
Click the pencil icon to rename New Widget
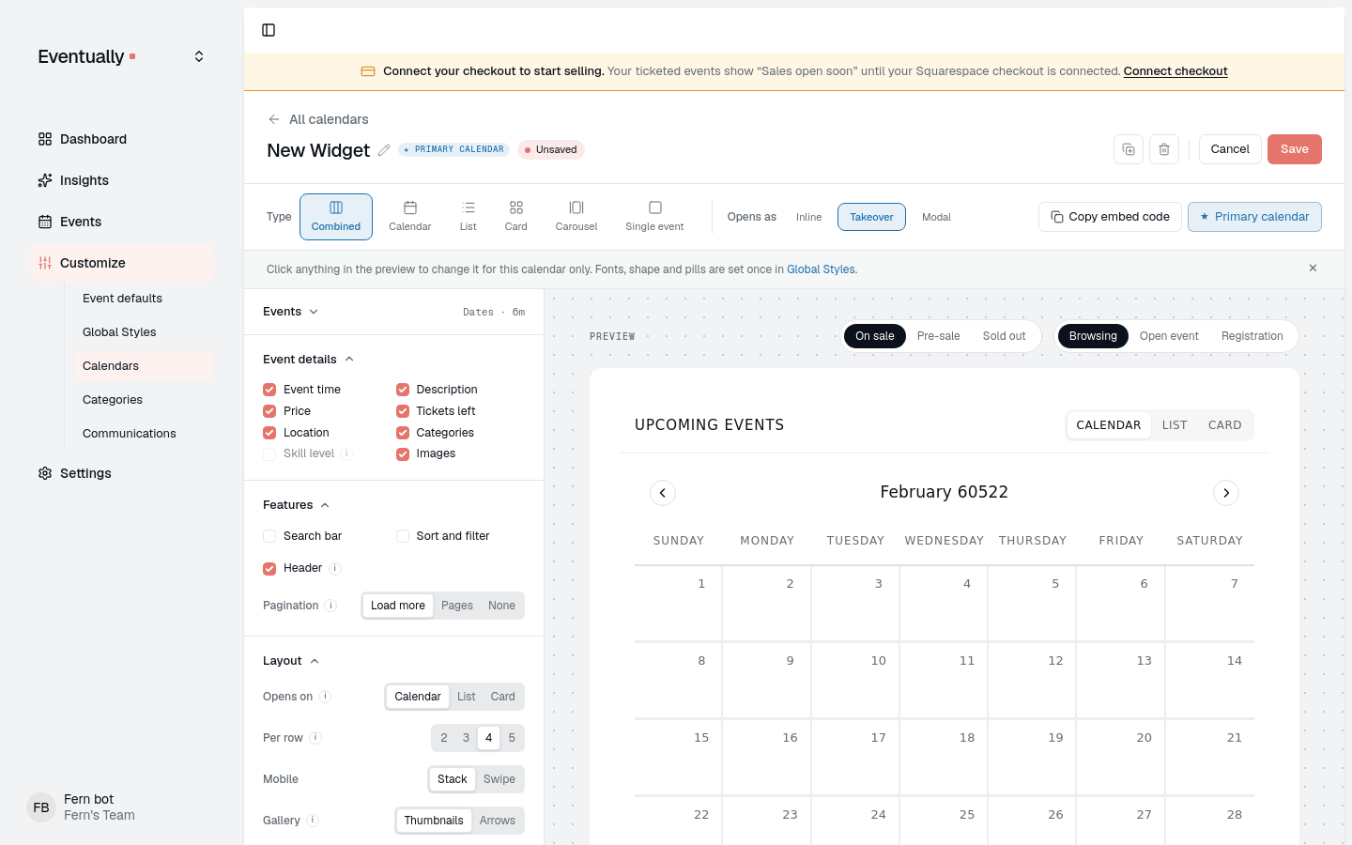[x=384, y=150]
